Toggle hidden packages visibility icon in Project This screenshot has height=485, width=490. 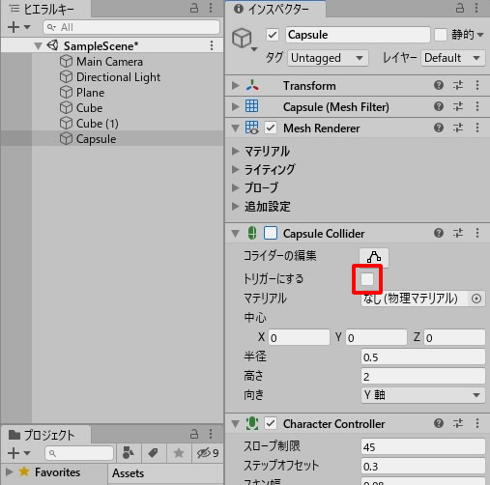click(208, 453)
